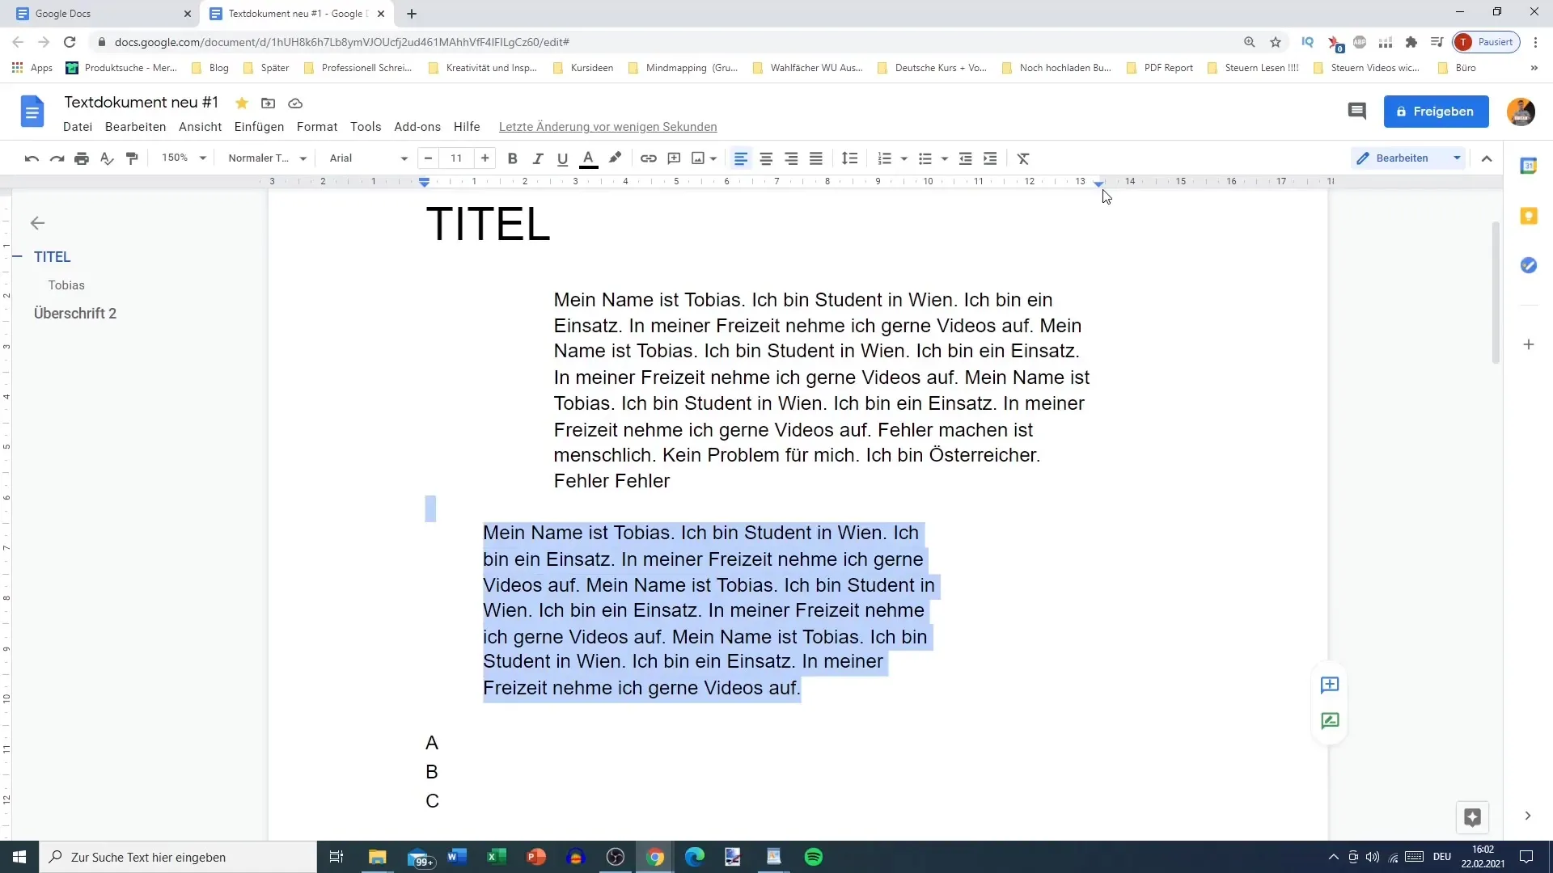Viewport: 1553px width, 873px height.
Task: Click the insert link icon
Action: (x=649, y=158)
